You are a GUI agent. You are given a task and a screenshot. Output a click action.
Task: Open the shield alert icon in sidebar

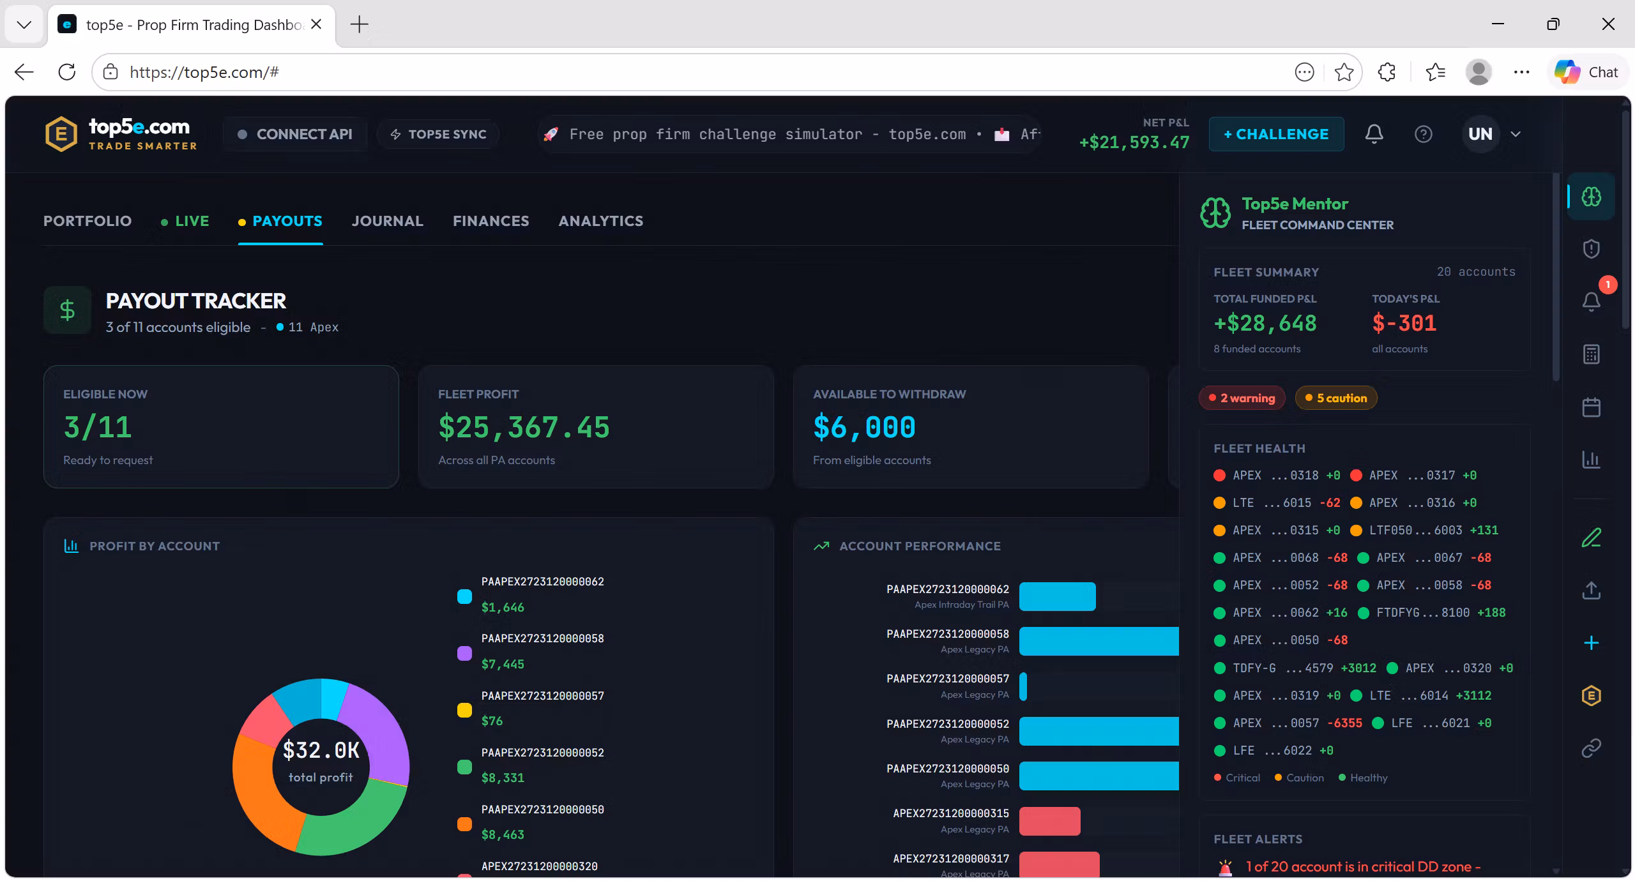1591,249
